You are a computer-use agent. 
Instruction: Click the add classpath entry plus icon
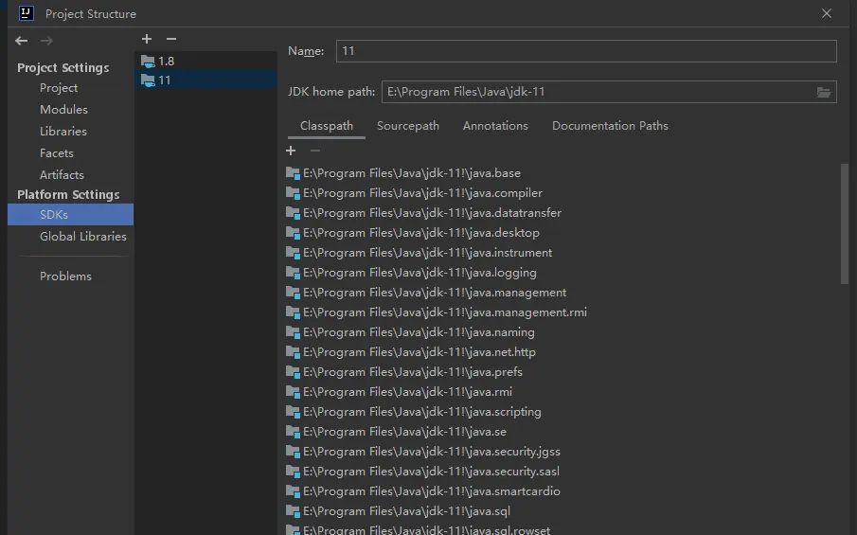pyautogui.click(x=291, y=151)
